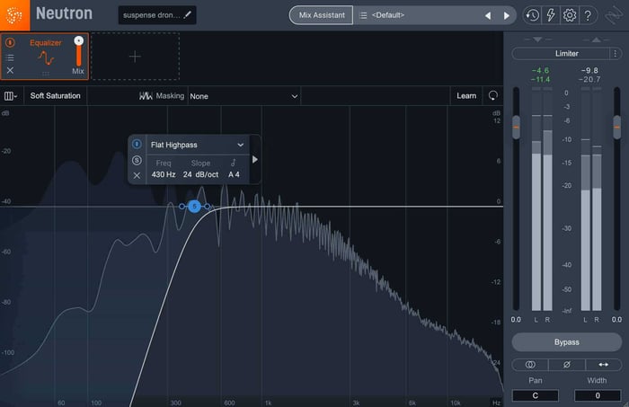Screen dimensions: 629x407
Task: Click the input RMS reading -11.4
Action: 540,79
